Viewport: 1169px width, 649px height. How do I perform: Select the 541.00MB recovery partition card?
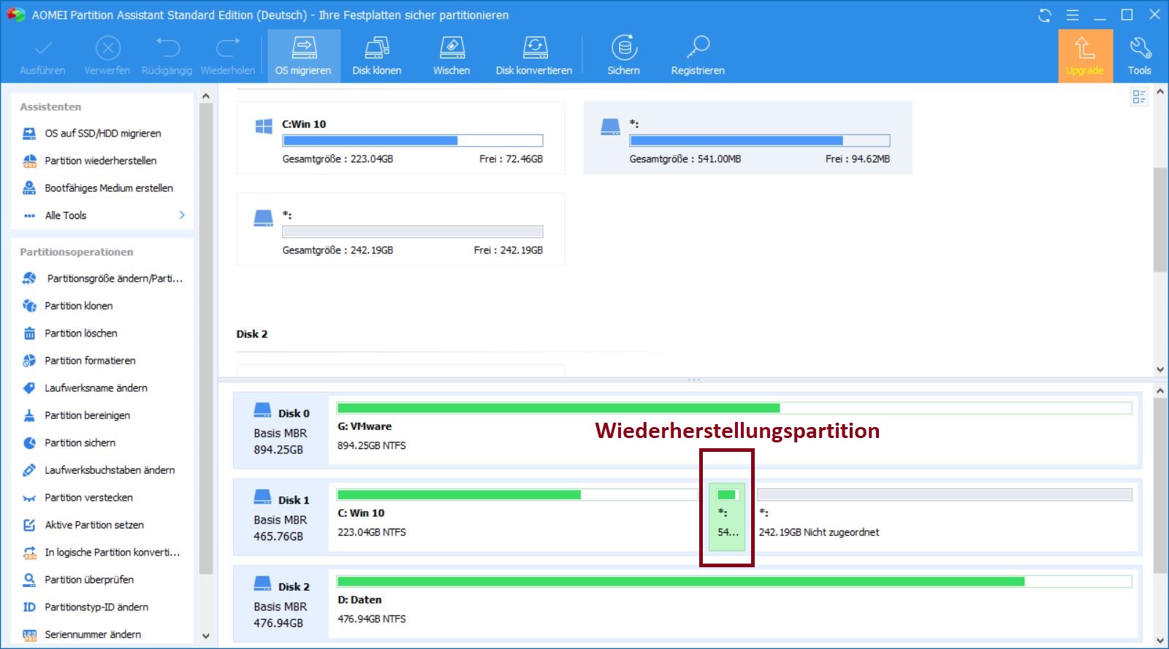(747, 138)
